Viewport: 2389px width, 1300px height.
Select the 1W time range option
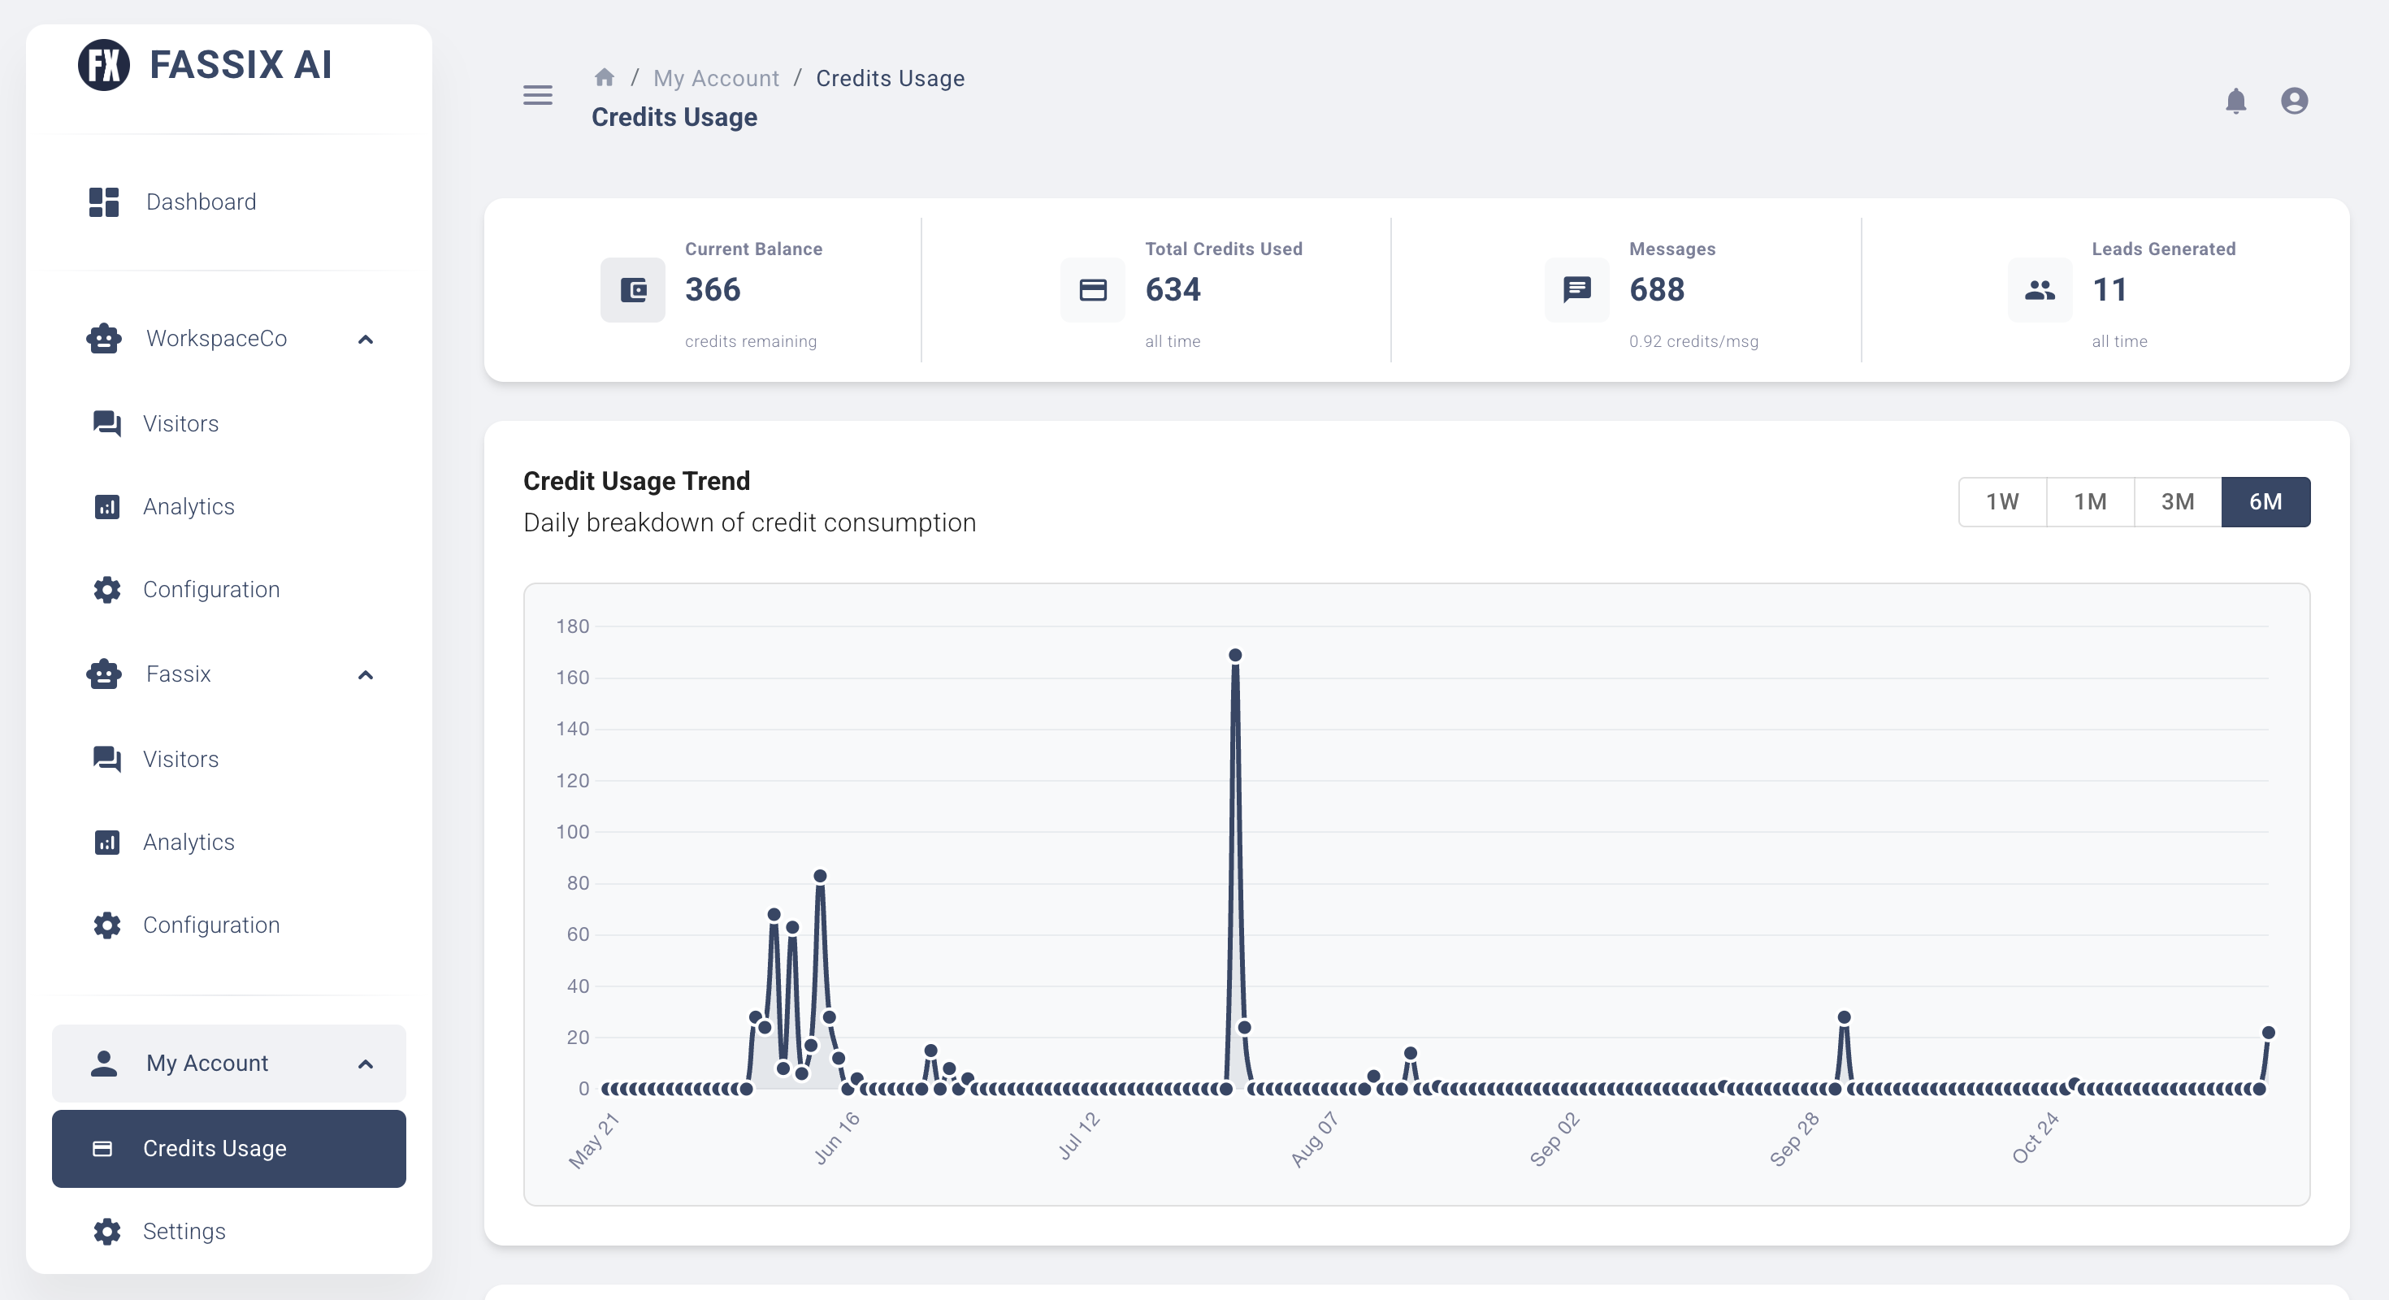tap(2002, 501)
